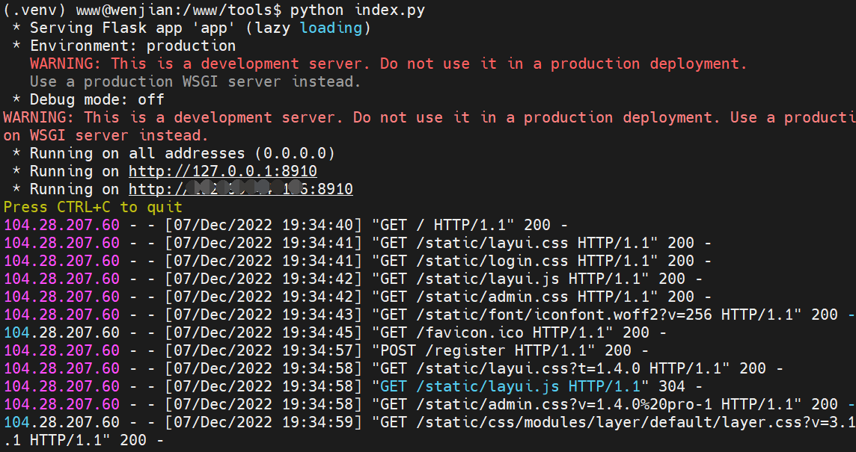Click 'Use a production WSGI server instead.' gray text
The width and height of the screenshot is (856, 452).
(x=195, y=81)
